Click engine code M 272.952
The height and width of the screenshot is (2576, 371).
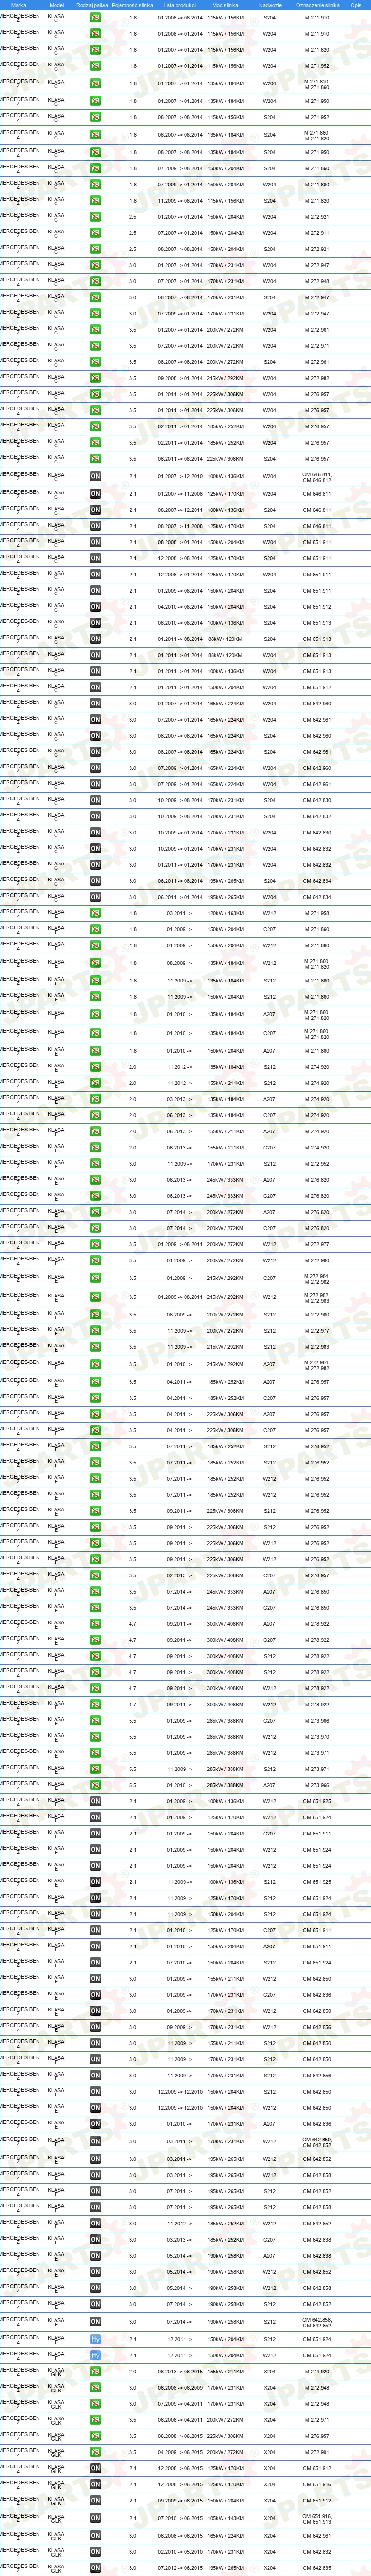pyautogui.click(x=318, y=1164)
